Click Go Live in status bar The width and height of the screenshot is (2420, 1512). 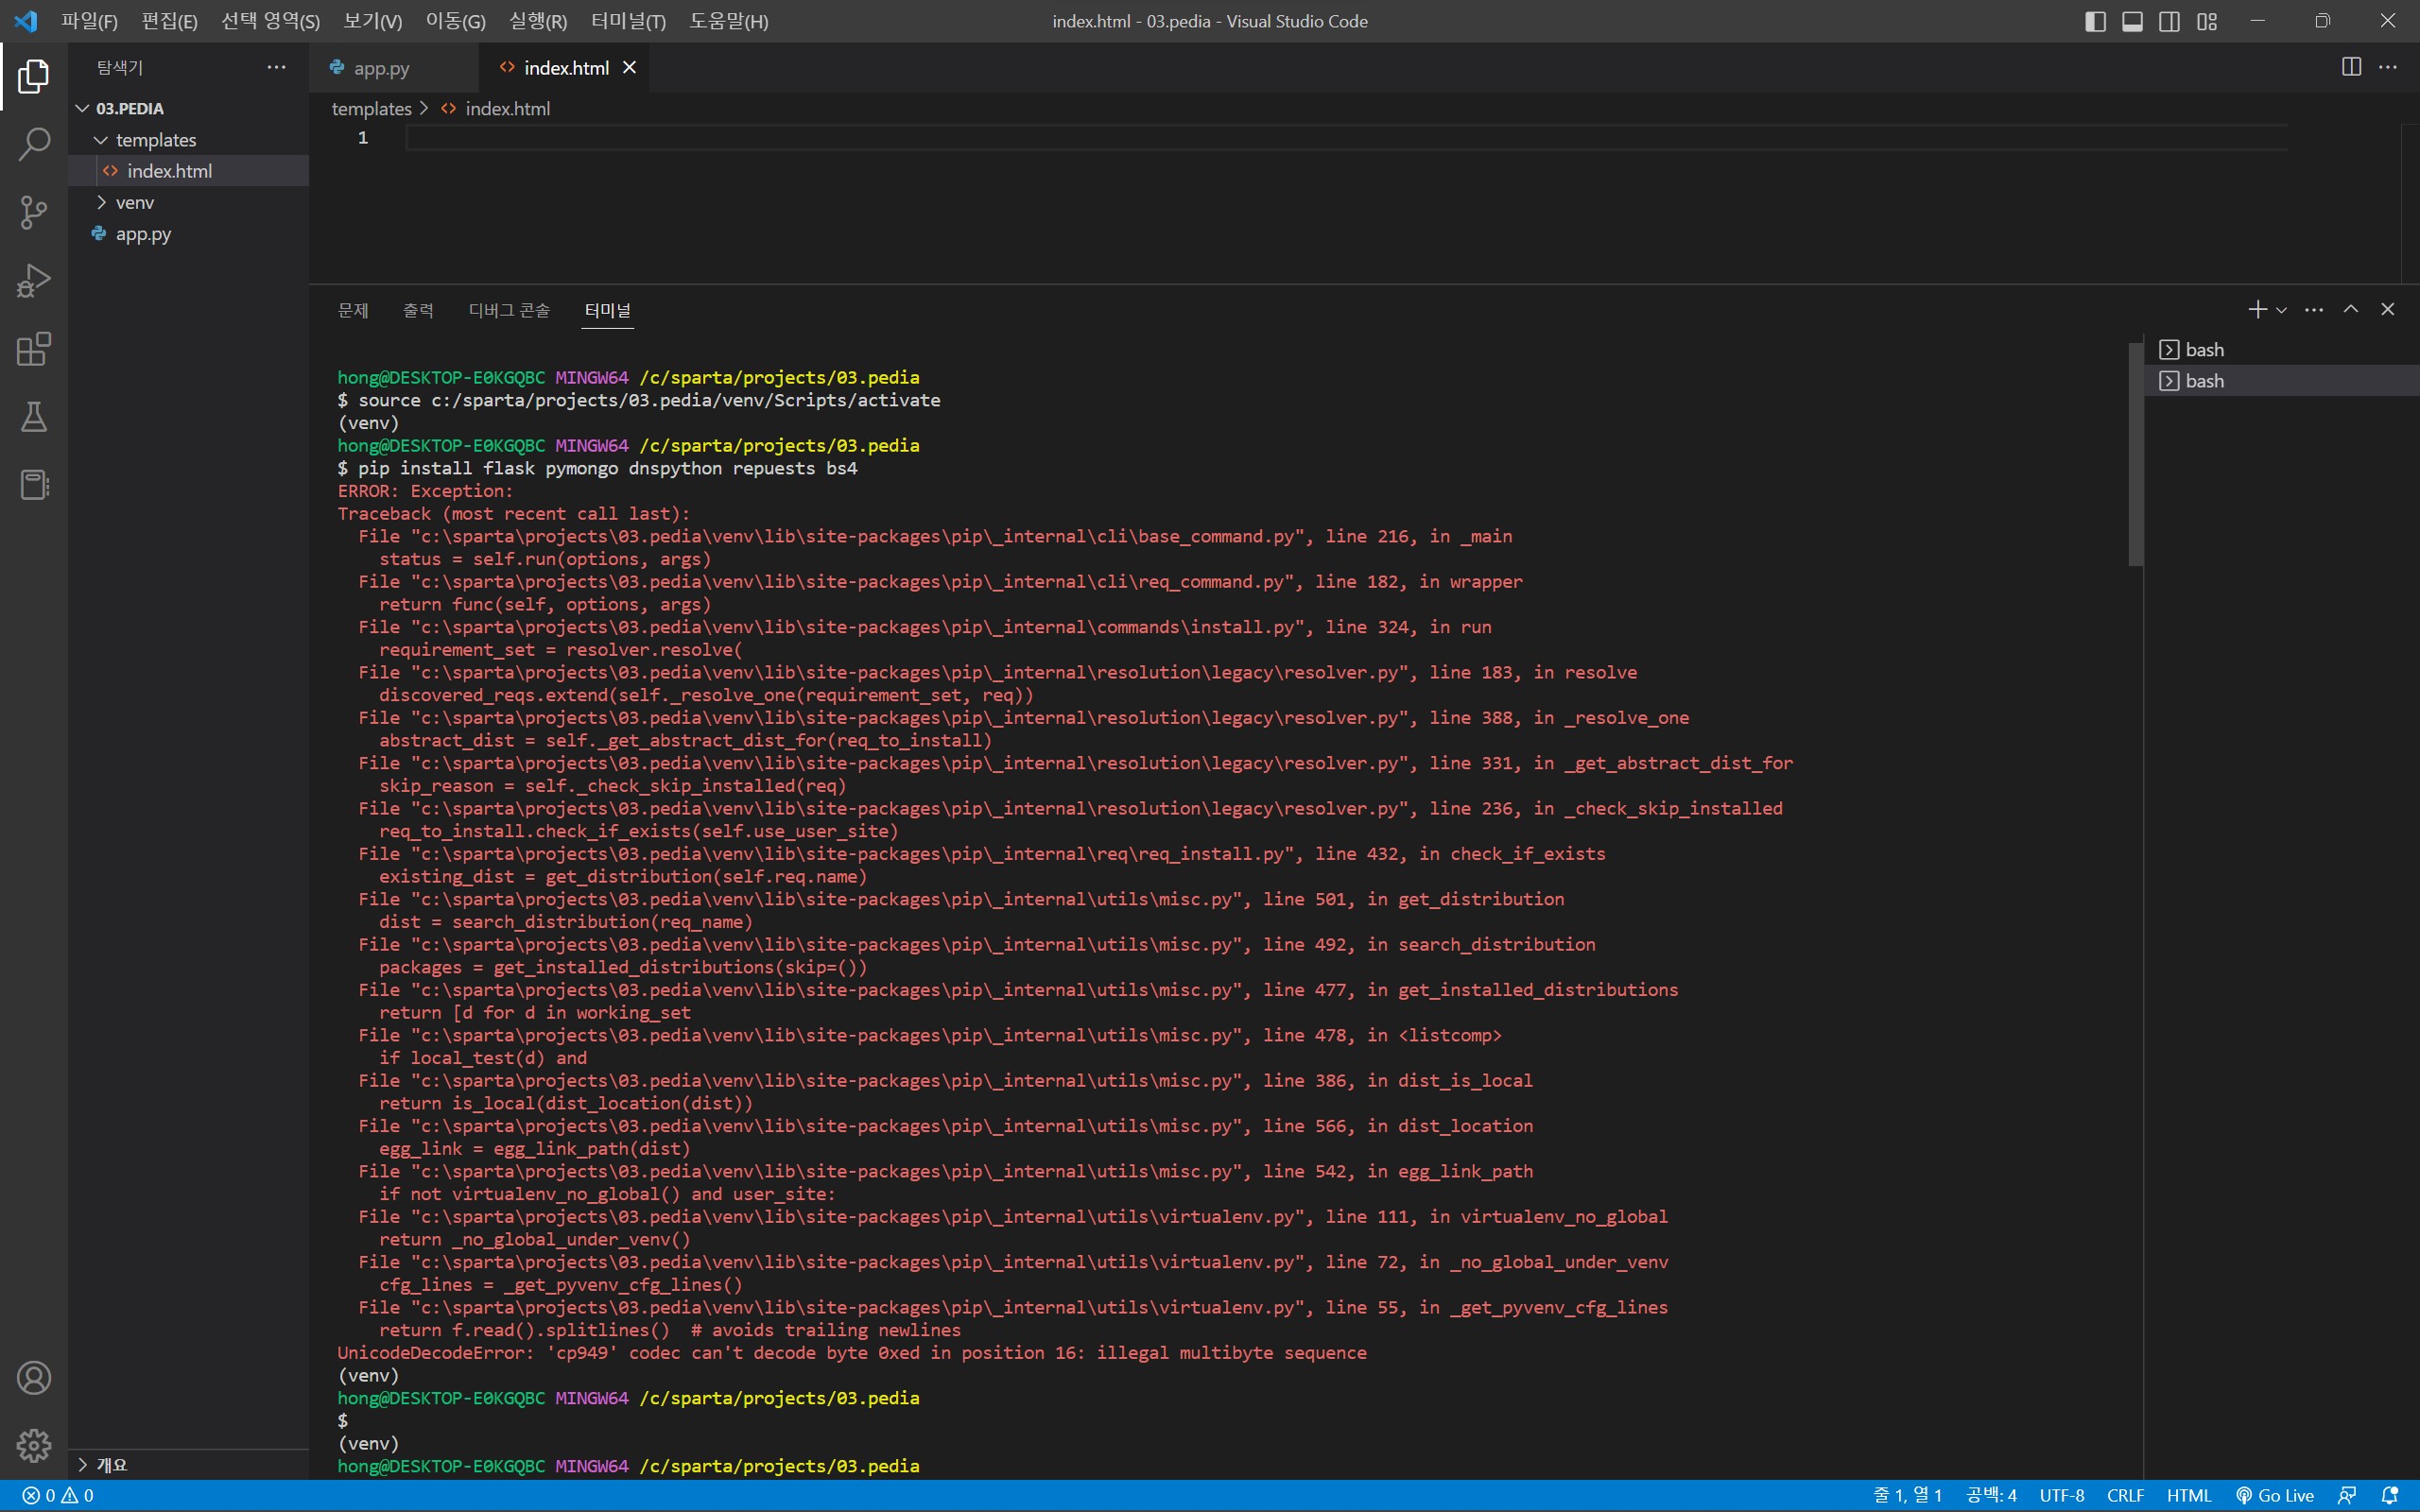coord(2275,1495)
